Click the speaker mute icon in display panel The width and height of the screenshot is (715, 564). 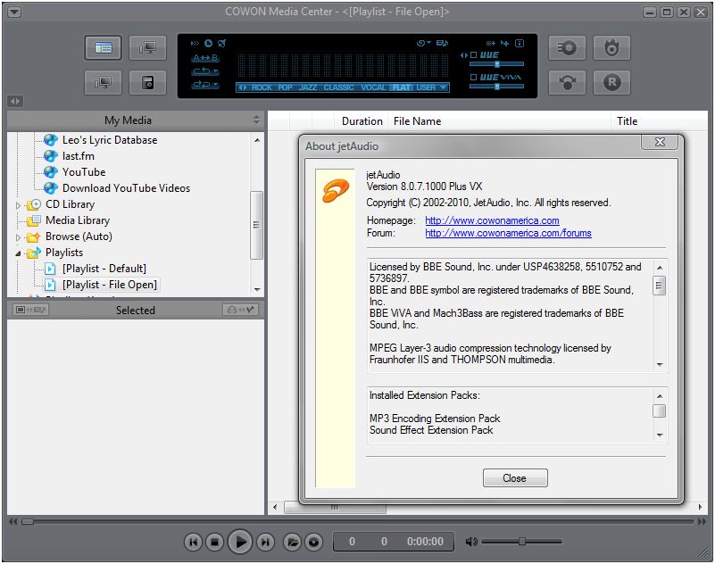(221, 44)
